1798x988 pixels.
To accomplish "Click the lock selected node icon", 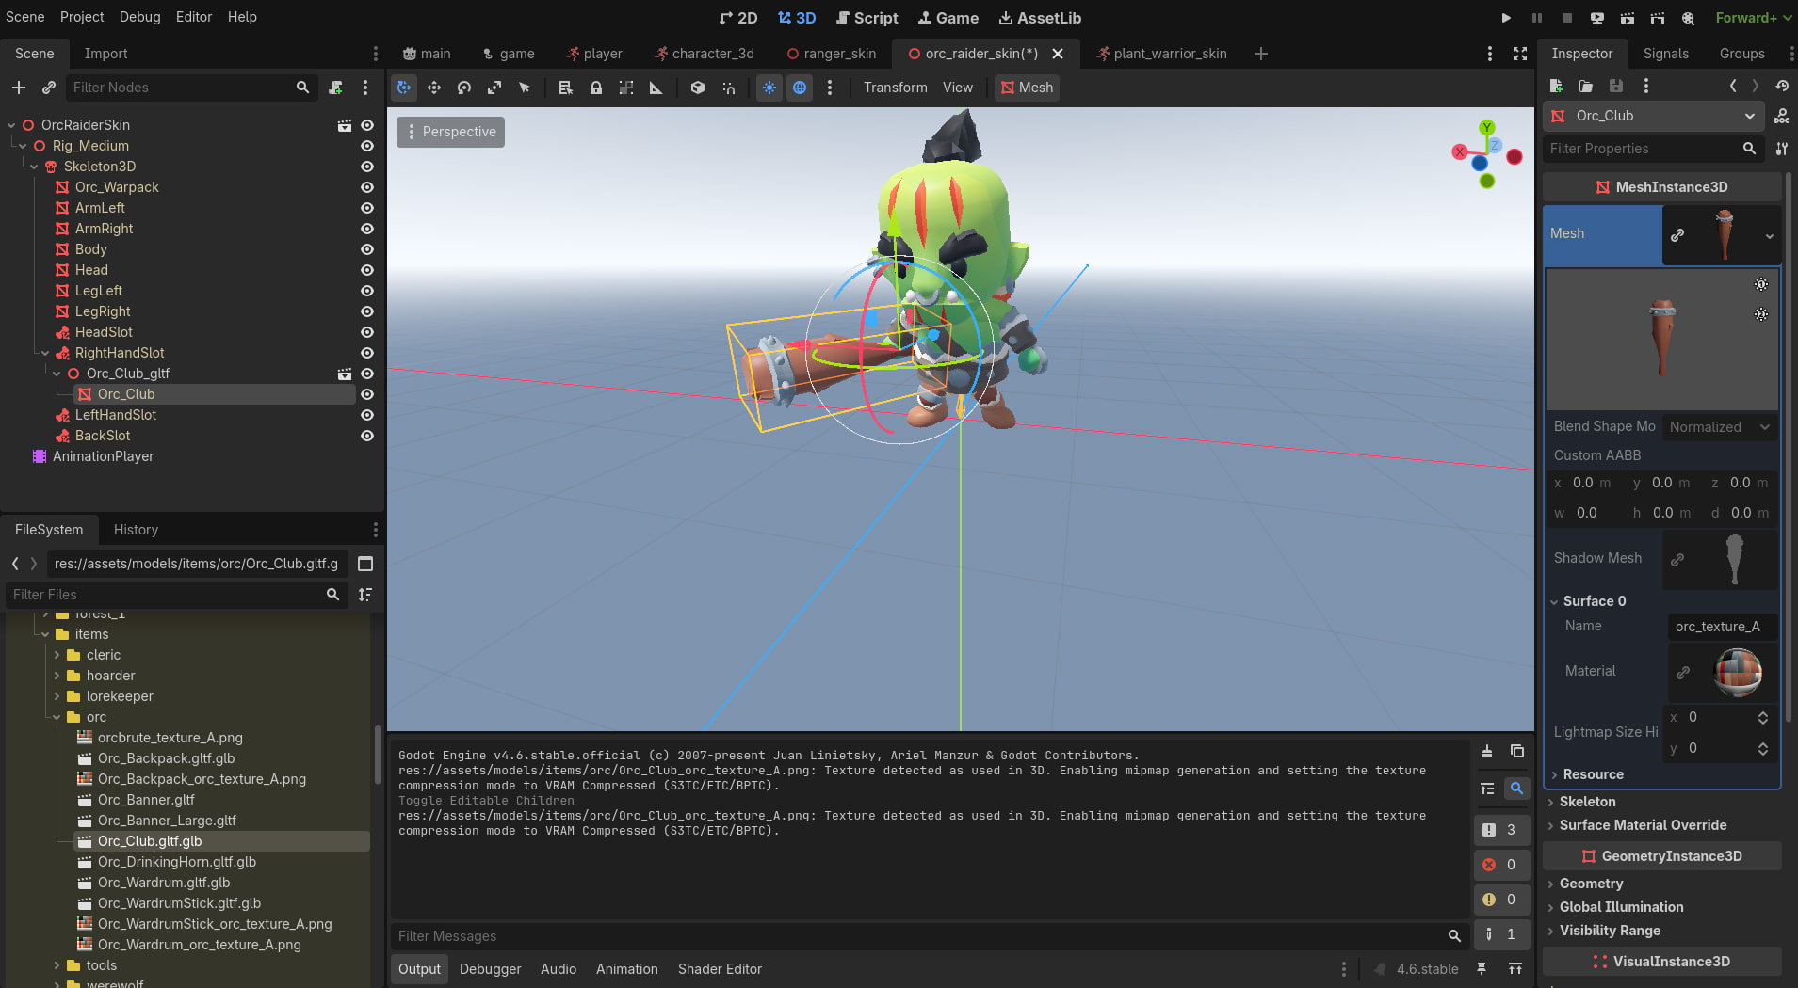I will pyautogui.click(x=596, y=88).
